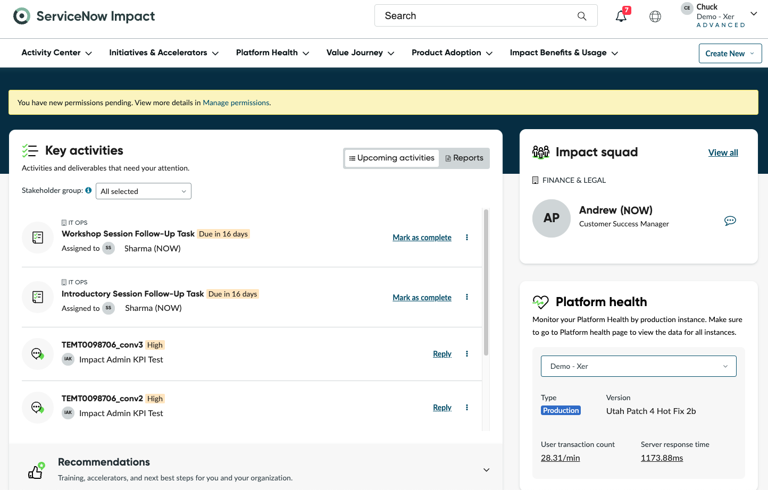768x490 pixels.
Task: Click the Utah Patch 4 Hot Fix 2b version
Action: (x=651, y=411)
